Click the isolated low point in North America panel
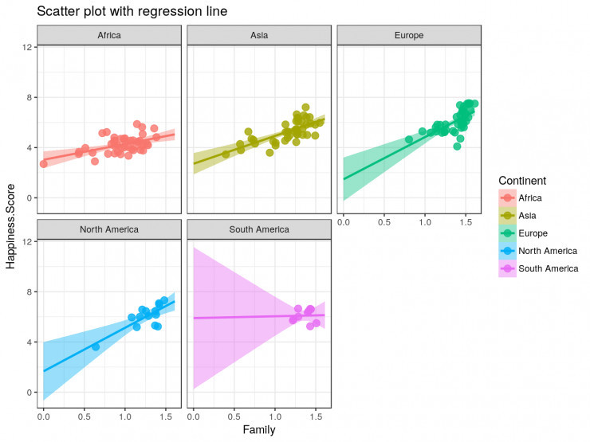The height and width of the screenshot is (442, 590). point(96,346)
